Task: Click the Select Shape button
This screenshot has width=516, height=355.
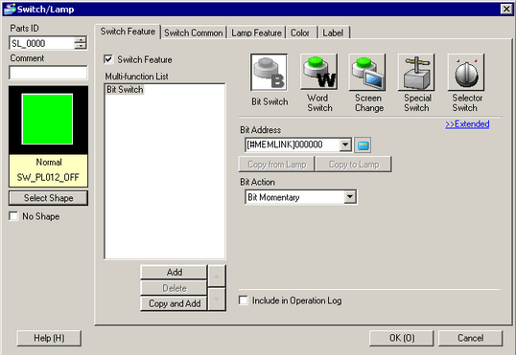Action: click(48, 198)
